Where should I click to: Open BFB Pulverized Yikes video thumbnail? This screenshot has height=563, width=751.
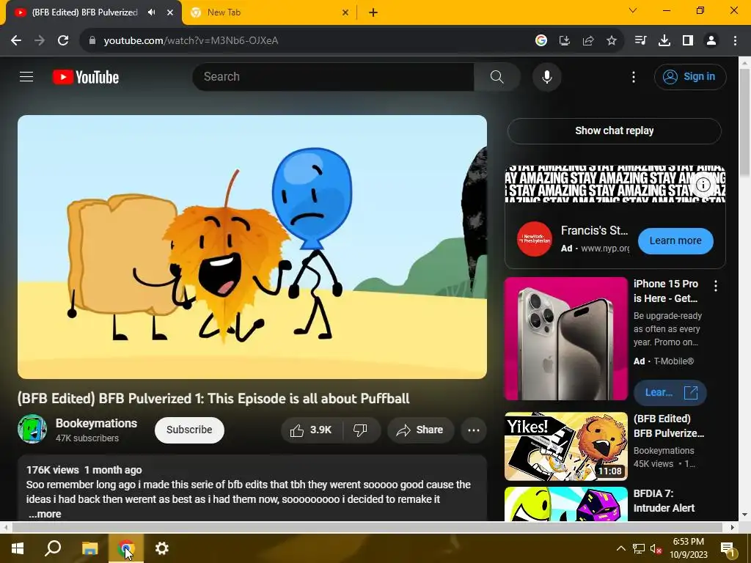point(565,446)
